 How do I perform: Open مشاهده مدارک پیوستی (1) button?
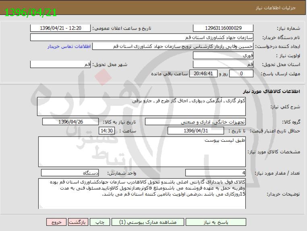click(148, 222)
